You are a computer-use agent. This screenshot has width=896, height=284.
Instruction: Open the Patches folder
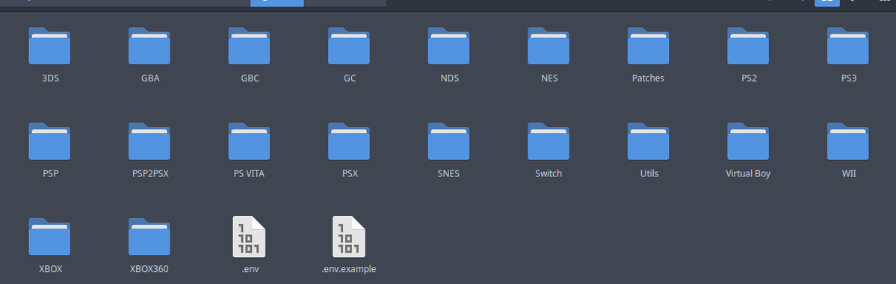[x=648, y=46]
